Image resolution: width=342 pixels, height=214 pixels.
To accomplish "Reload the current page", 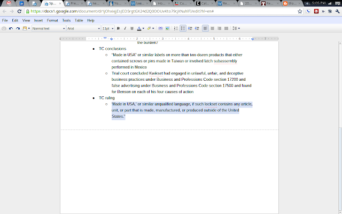I will coord(19,11).
